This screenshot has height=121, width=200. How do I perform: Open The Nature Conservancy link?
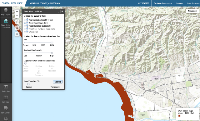[x=162, y=3]
